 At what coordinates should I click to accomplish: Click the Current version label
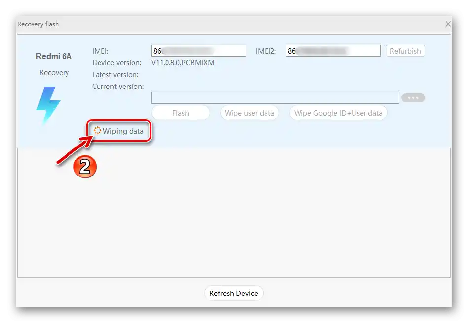click(118, 87)
